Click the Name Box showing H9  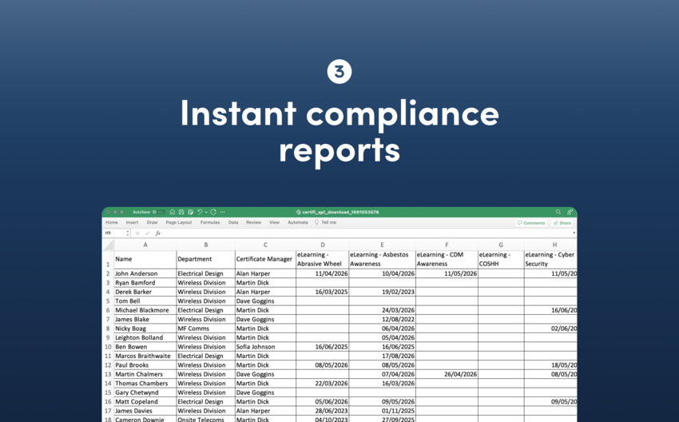[x=114, y=233]
